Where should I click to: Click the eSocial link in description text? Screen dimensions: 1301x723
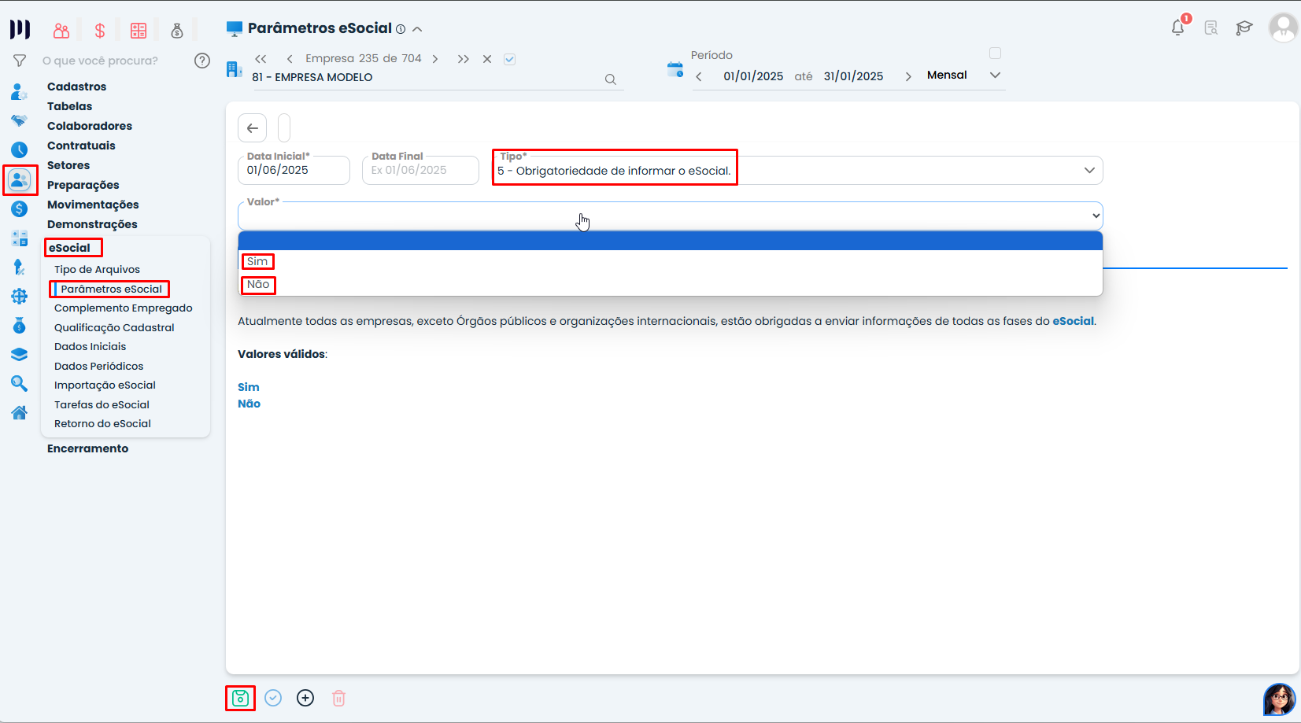click(1073, 321)
